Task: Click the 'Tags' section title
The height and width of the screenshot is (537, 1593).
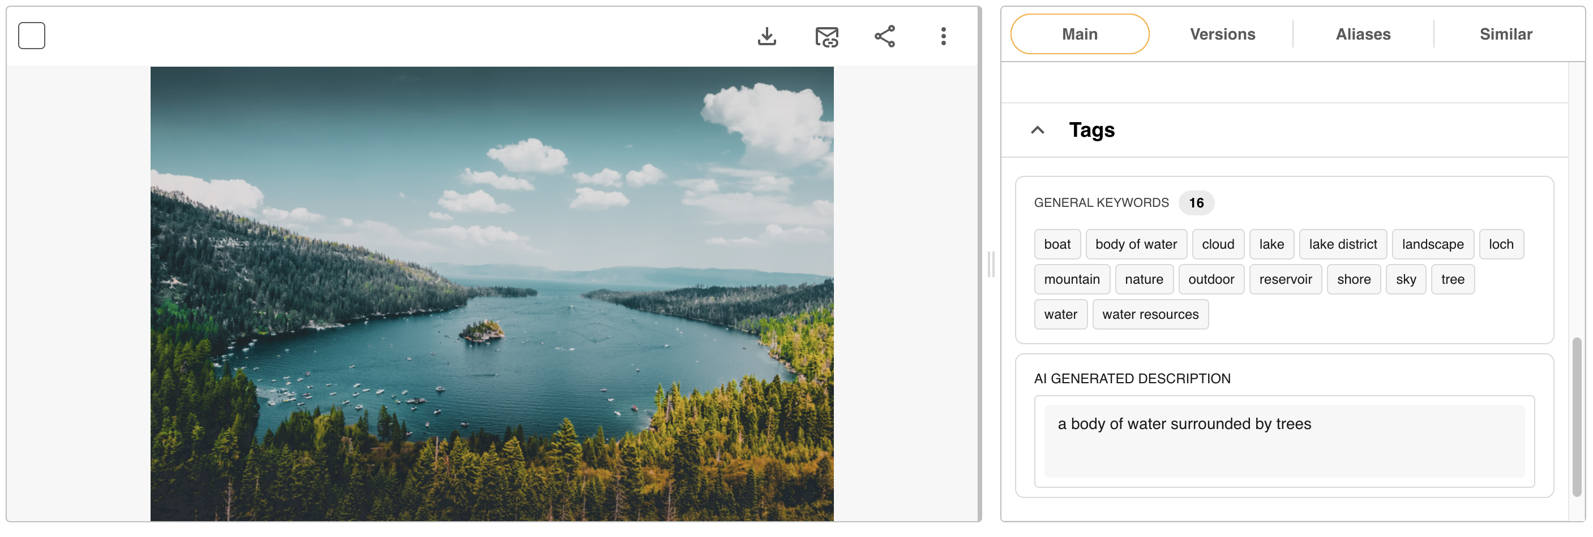Action: (1091, 130)
